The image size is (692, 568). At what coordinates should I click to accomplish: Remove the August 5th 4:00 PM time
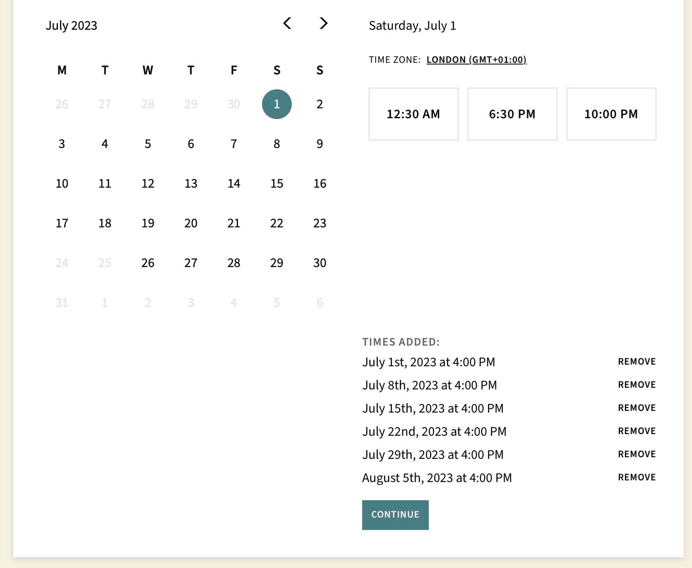pyautogui.click(x=637, y=477)
